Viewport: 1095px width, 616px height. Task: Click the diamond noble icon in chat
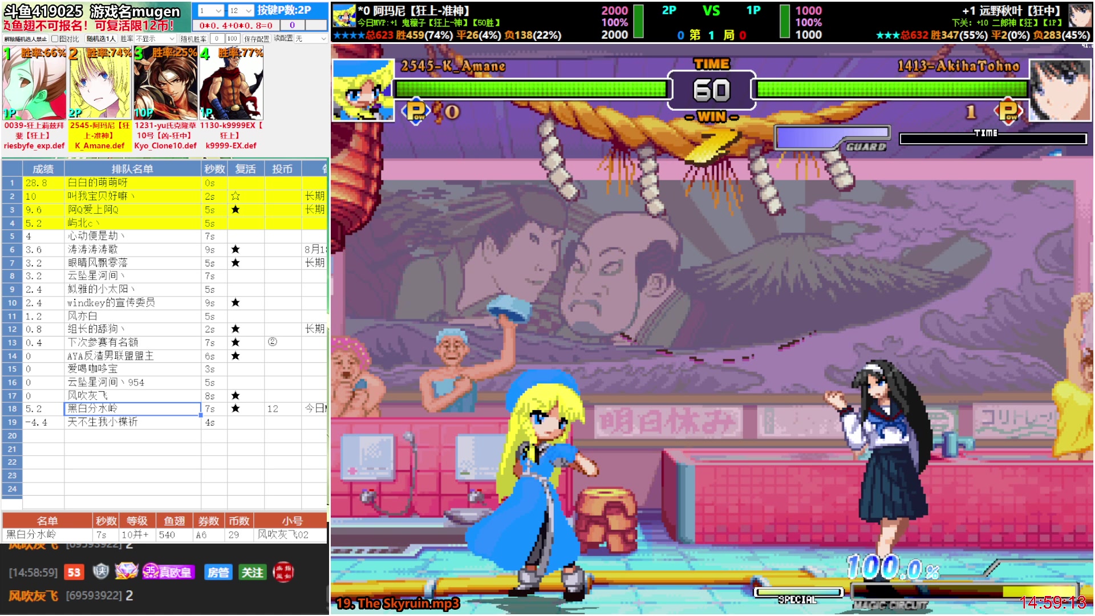point(126,571)
